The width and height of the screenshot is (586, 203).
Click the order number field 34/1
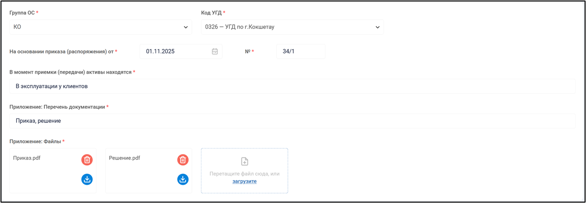(300, 51)
